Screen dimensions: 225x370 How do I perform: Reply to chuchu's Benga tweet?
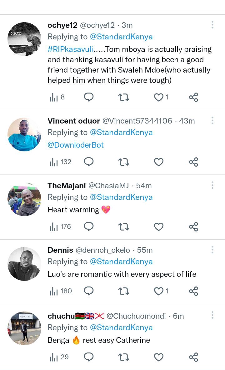tap(89, 357)
